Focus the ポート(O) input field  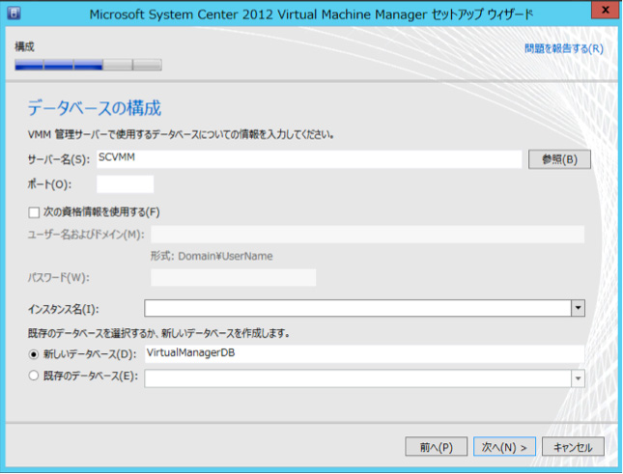[125, 184]
